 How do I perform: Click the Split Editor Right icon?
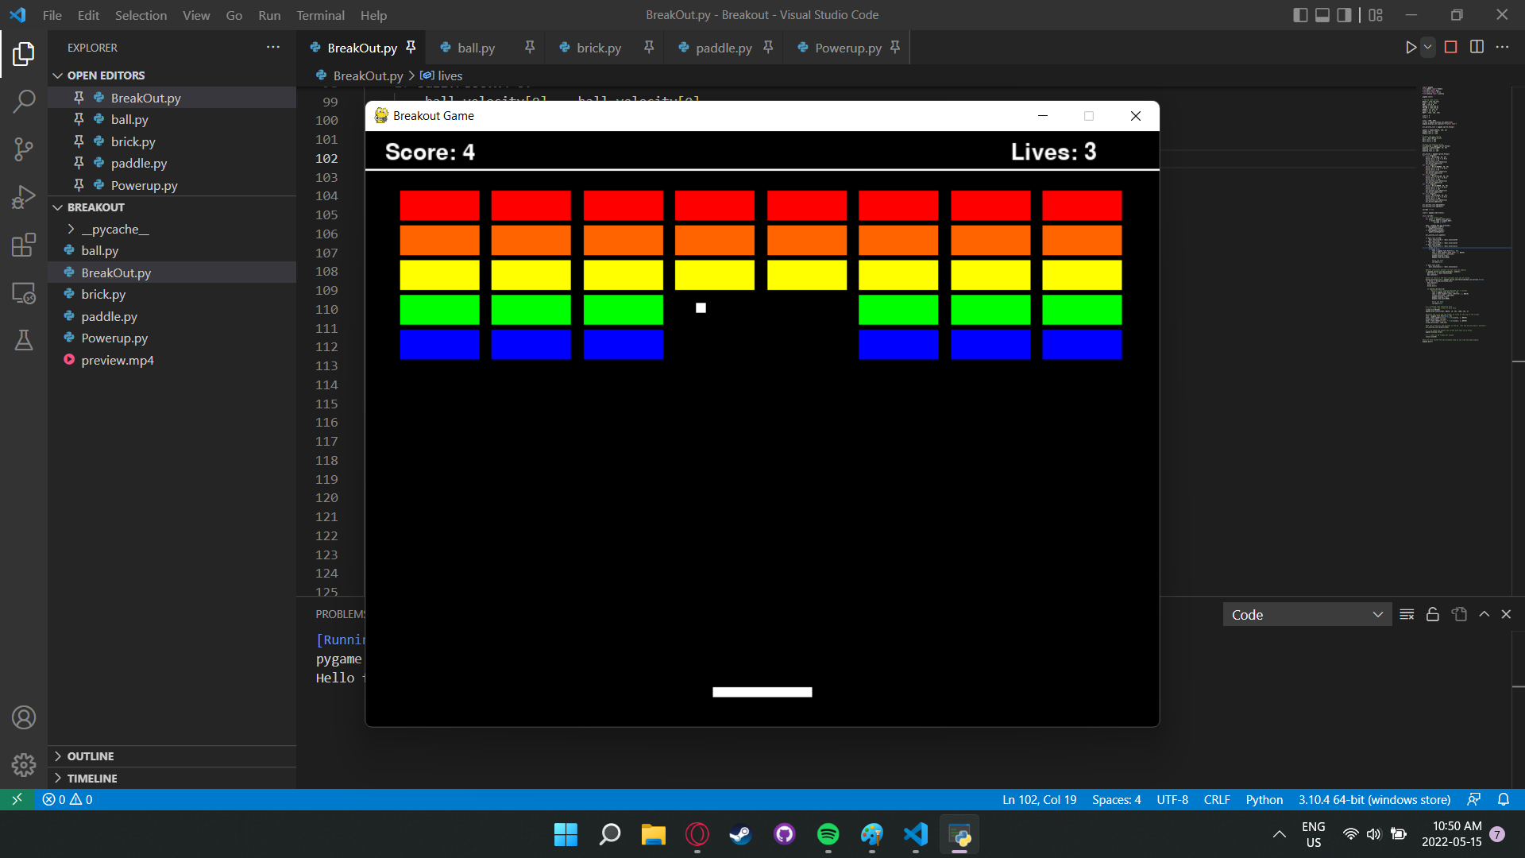click(x=1477, y=48)
